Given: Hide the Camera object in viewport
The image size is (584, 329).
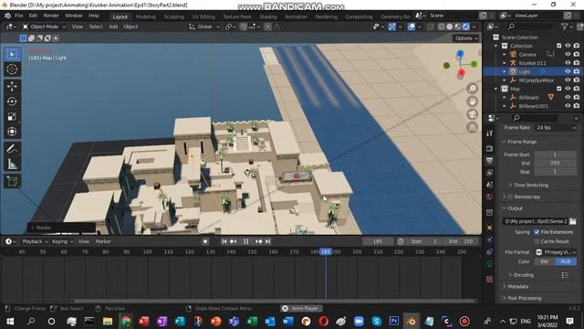Looking at the screenshot, I should 568,55.
